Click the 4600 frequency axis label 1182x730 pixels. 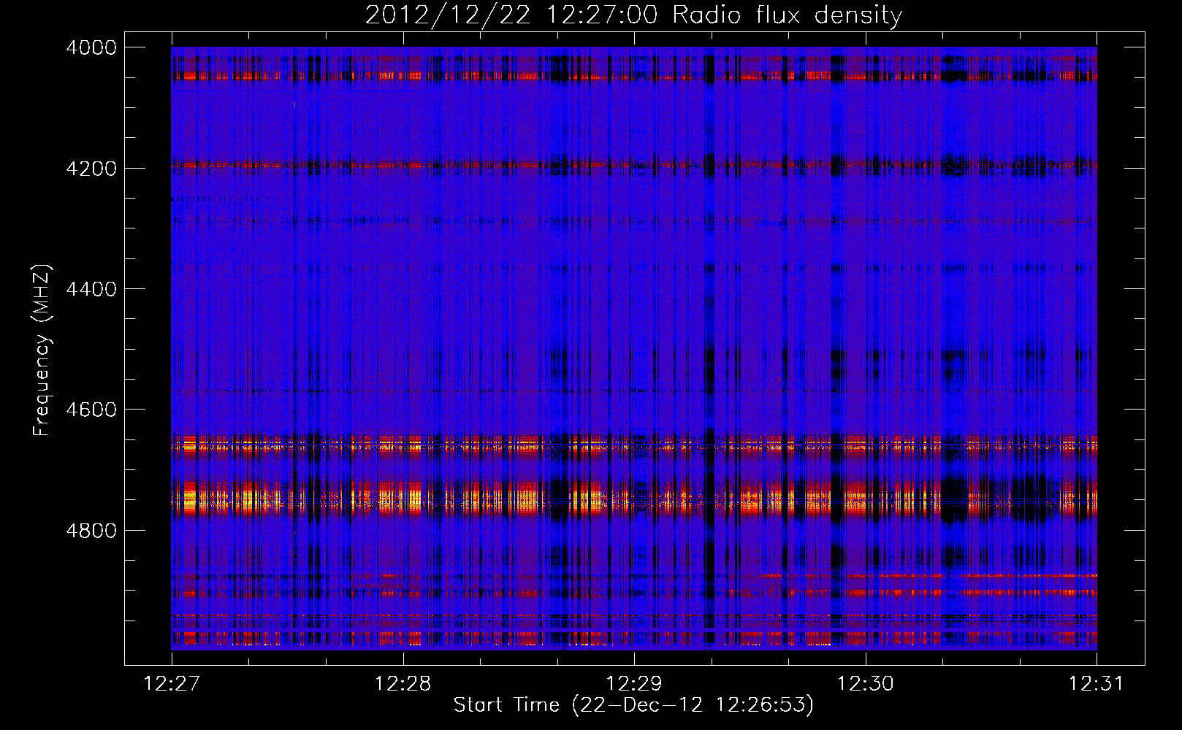point(91,410)
